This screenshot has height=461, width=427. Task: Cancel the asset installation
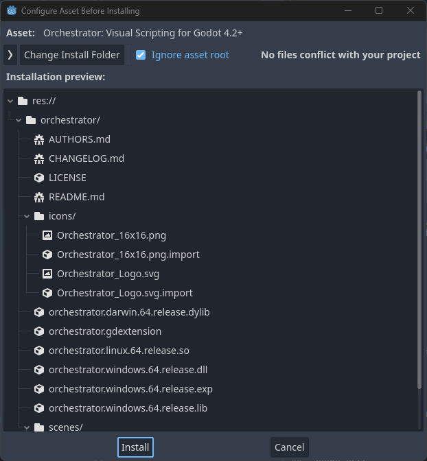point(290,447)
